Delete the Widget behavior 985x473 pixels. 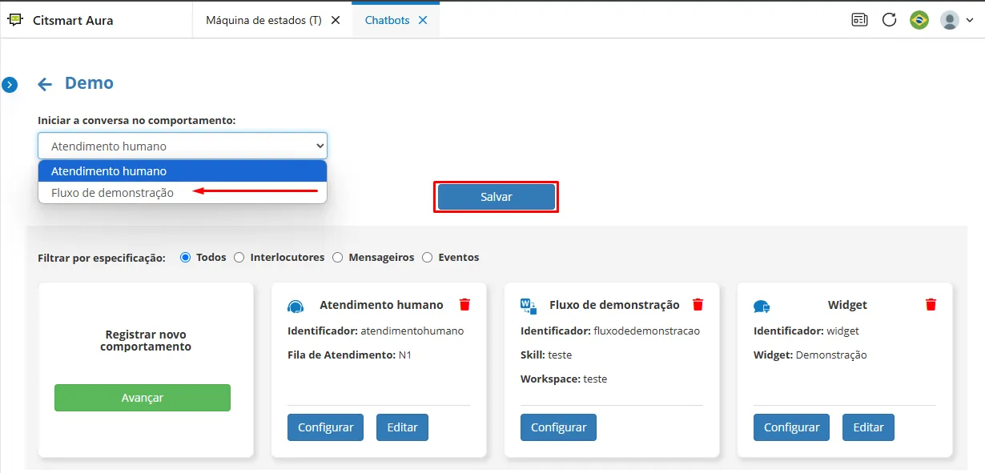pos(931,304)
